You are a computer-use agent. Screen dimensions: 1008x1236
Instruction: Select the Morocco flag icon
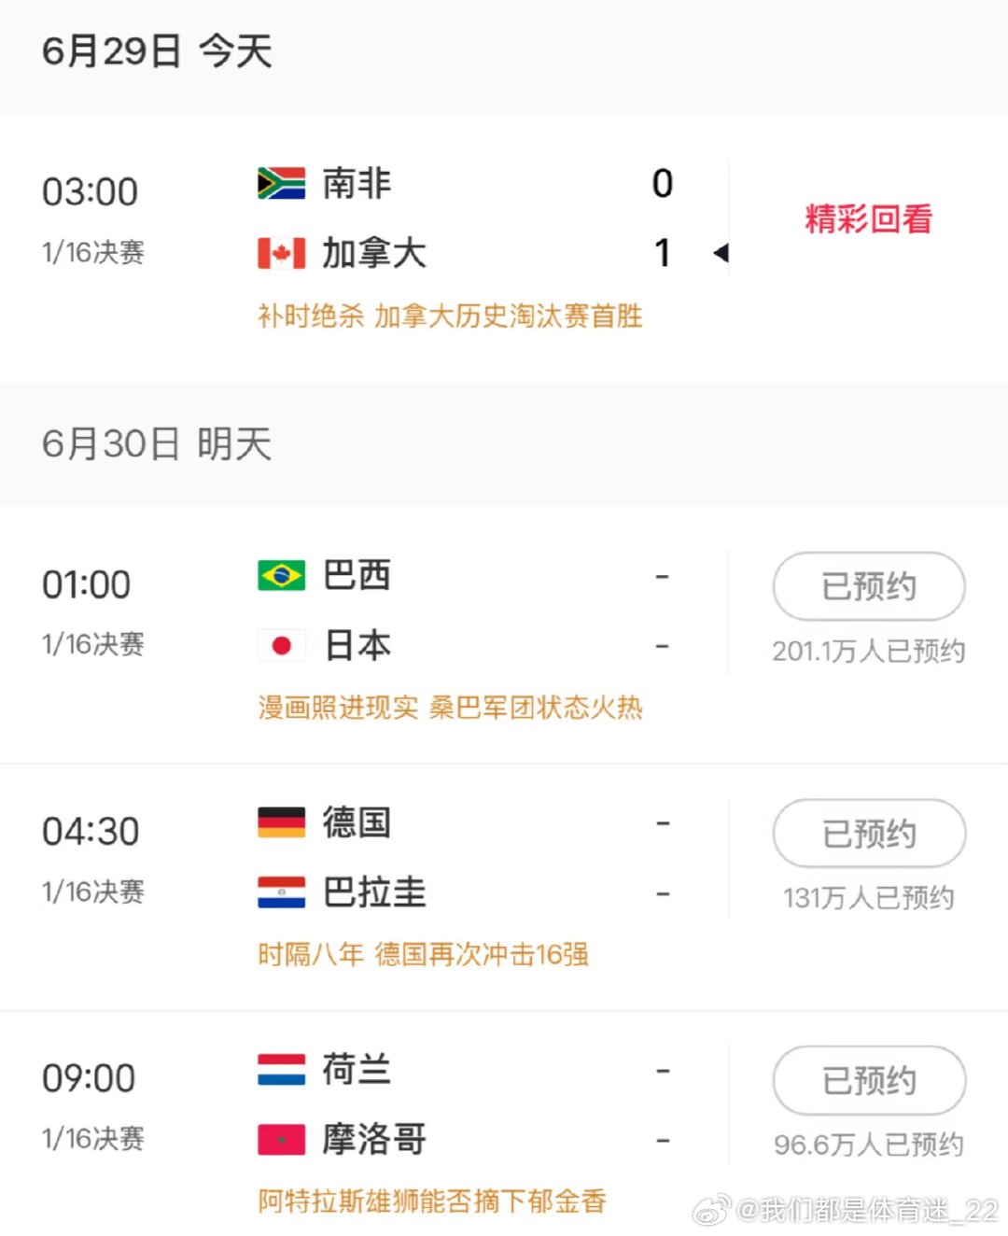tap(281, 1139)
